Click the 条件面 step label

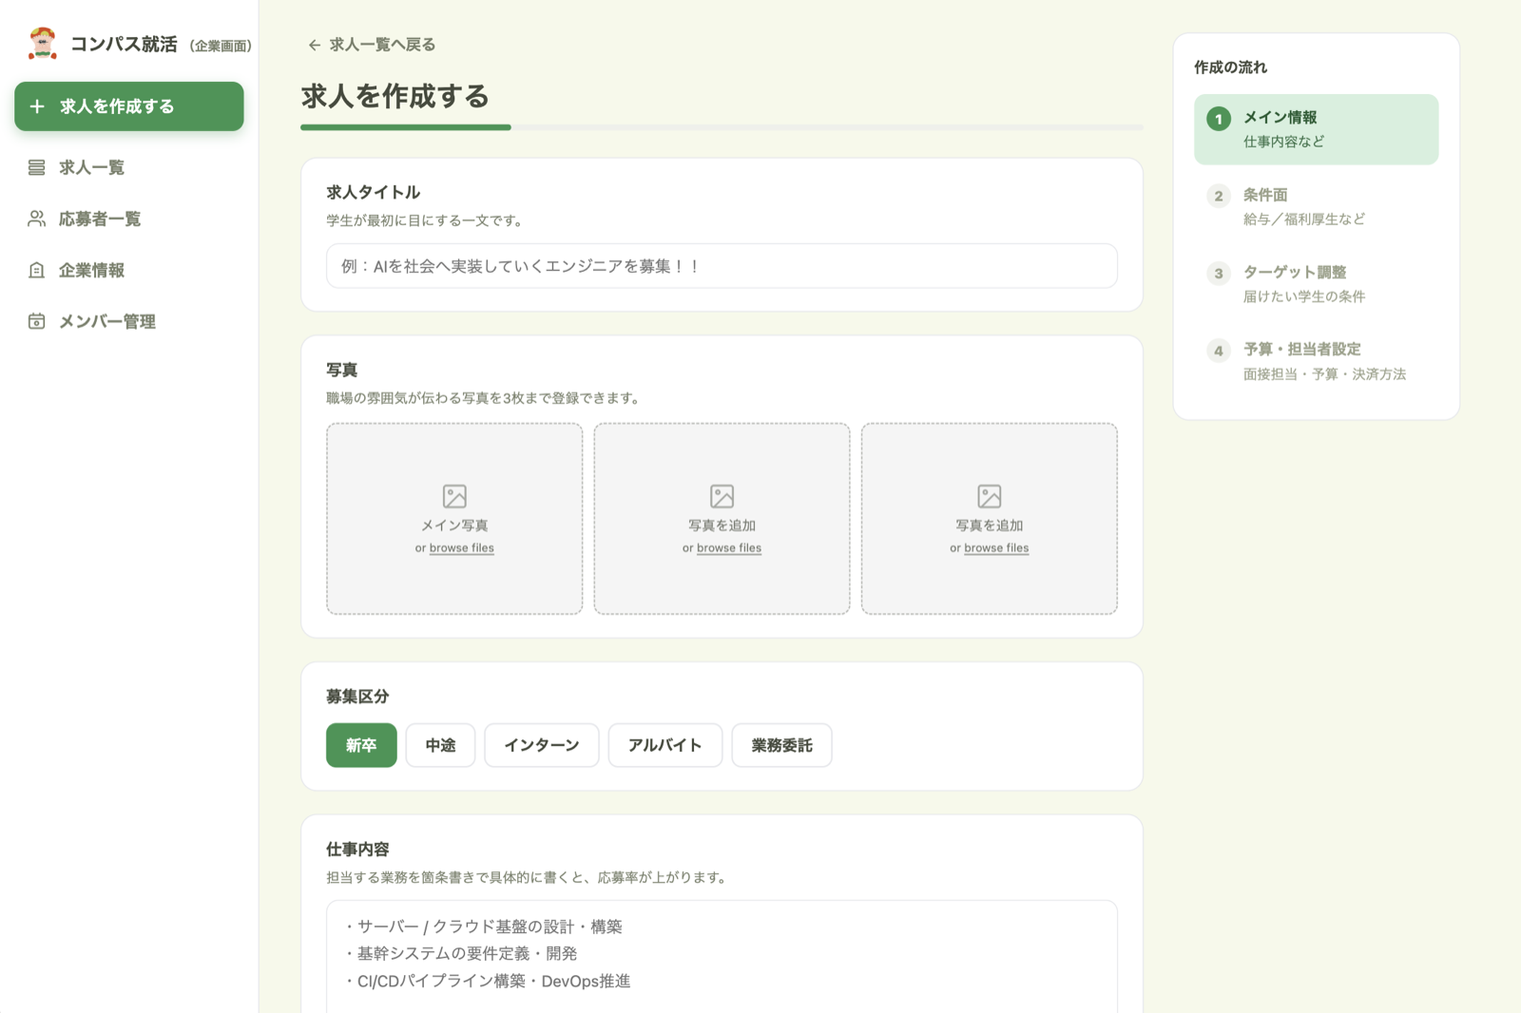point(1265,195)
